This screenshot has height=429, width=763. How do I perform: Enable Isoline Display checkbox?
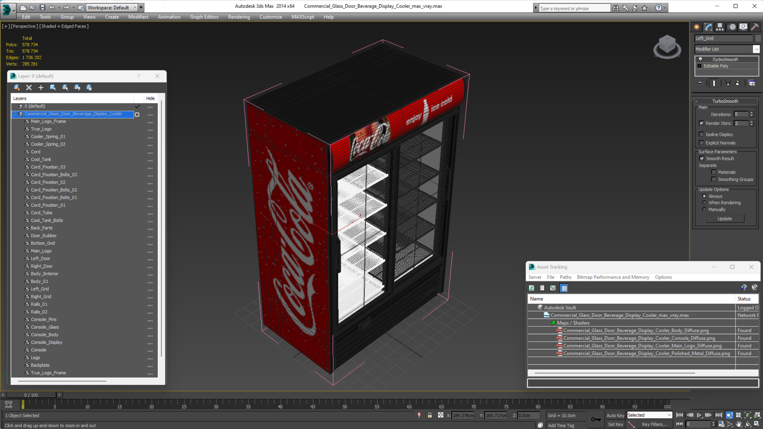coord(701,134)
